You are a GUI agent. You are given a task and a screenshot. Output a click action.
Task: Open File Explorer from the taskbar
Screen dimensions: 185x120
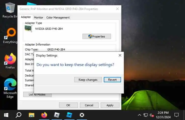31,115
